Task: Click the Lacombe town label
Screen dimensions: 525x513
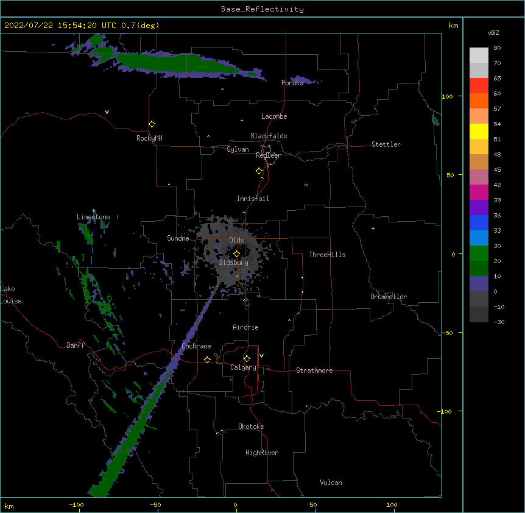Action: [x=274, y=116]
